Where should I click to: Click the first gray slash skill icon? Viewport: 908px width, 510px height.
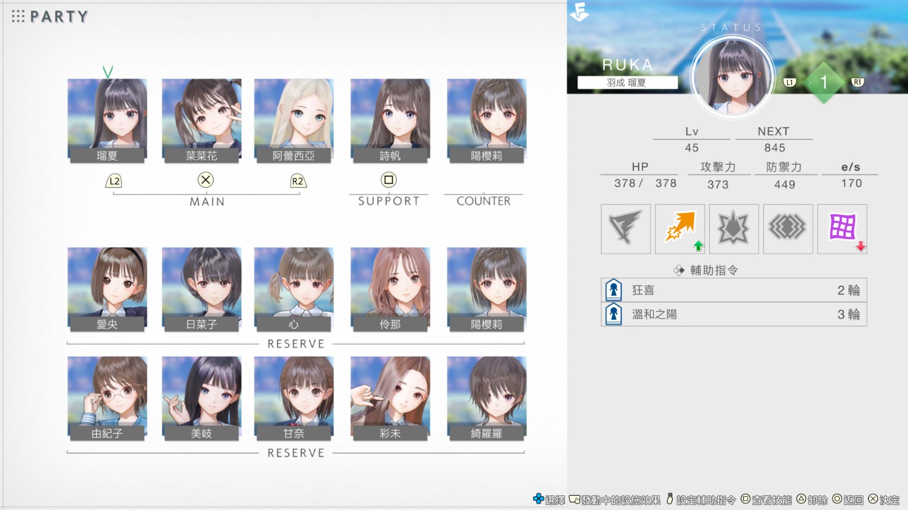[625, 229]
